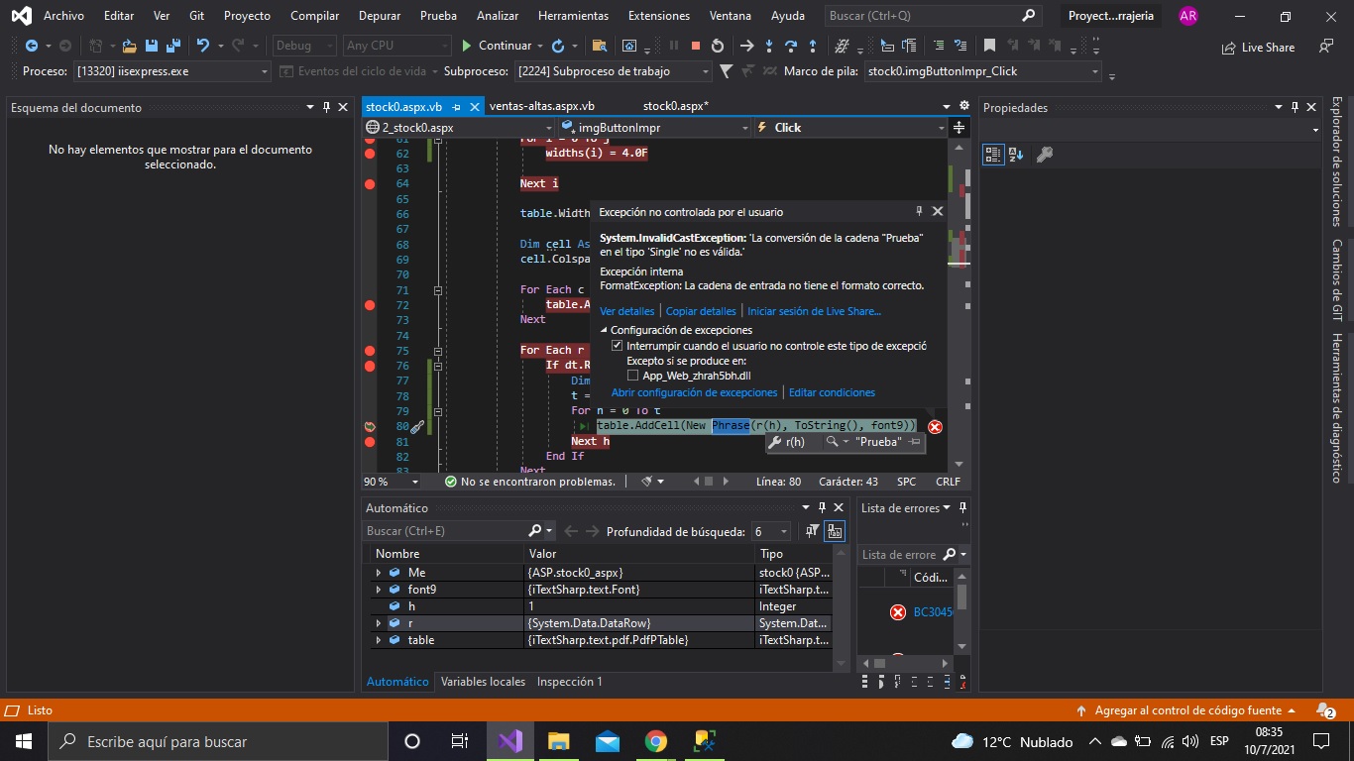The image size is (1354, 761).
Task: Open the Subproceso thread dropdown
Action: pos(613,71)
